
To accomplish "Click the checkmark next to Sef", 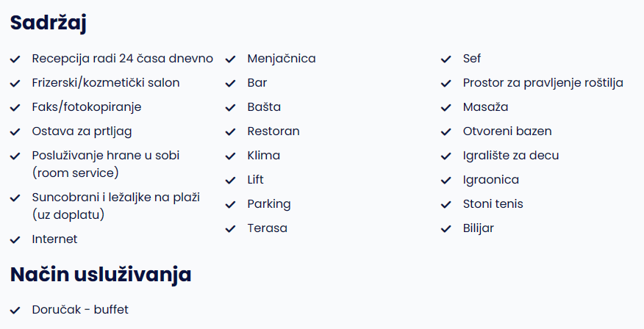I will [446, 59].
